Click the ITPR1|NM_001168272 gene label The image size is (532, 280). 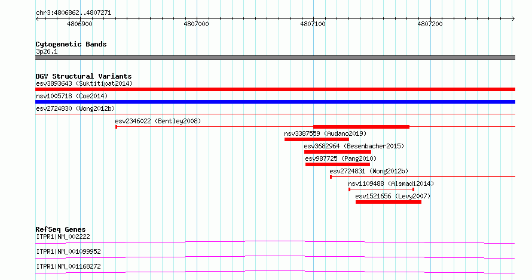(68, 266)
